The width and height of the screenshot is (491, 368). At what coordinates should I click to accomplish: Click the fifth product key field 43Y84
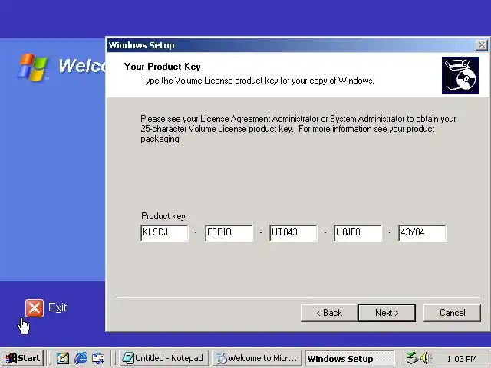tap(422, 233)
